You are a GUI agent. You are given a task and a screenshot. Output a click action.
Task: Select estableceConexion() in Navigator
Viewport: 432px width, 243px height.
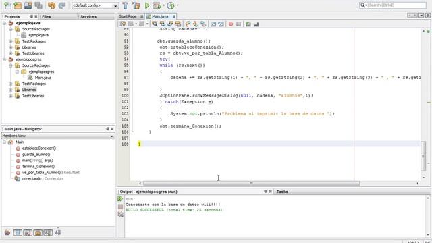(x=39, y=148)
